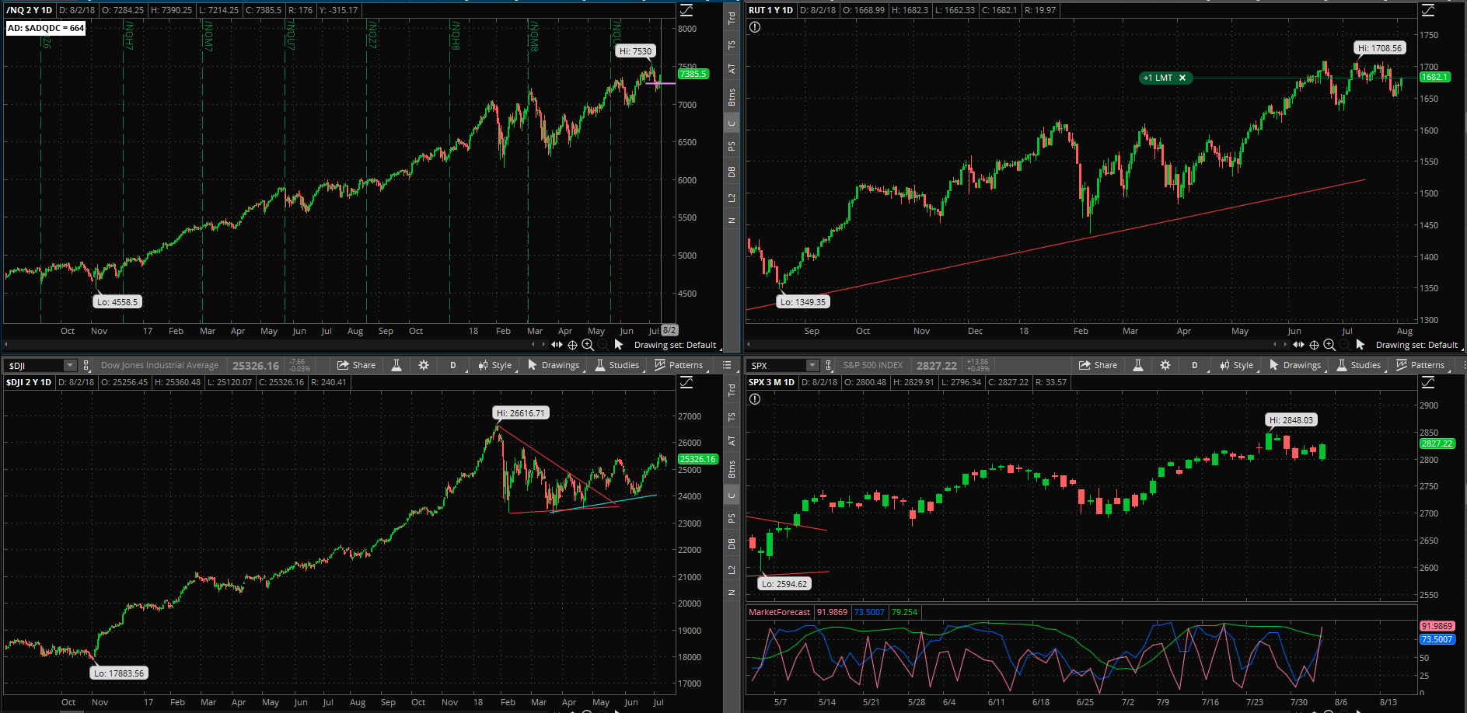The image size is (1467, 713).
Task: Click the alert exclamation icon on the RUT chart
Action: [x=755, y=27]
